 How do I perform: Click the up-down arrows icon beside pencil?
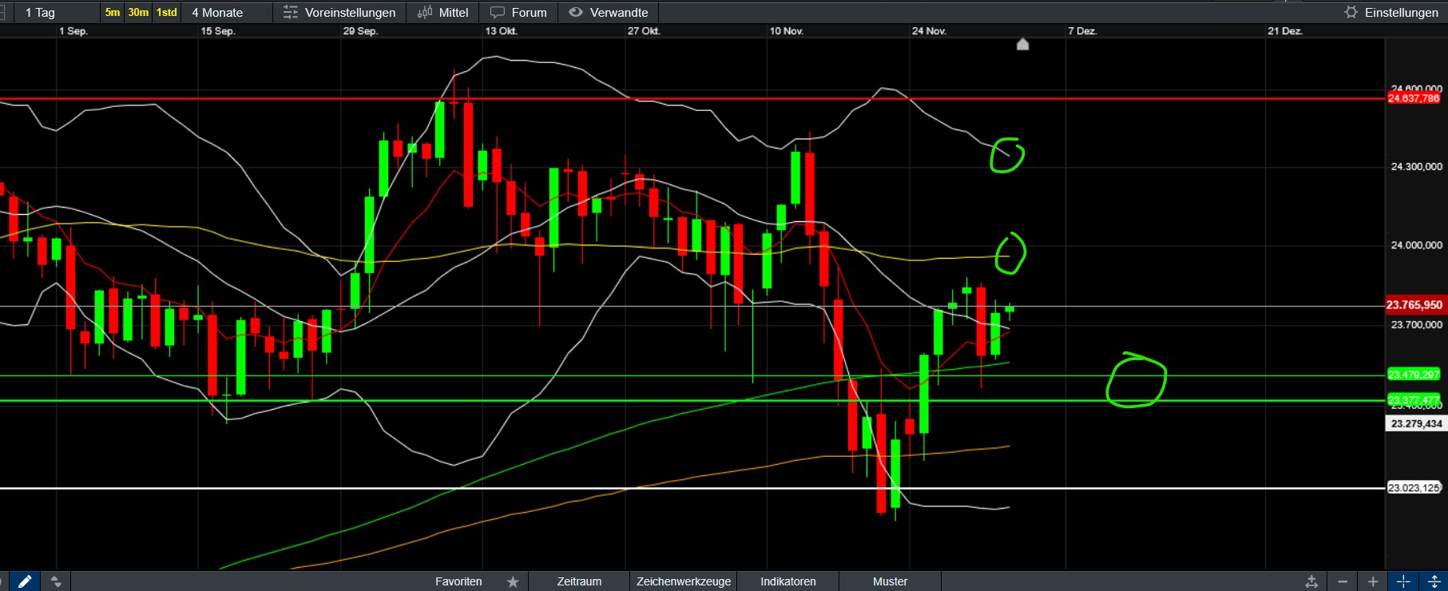[x=55, y=581]
